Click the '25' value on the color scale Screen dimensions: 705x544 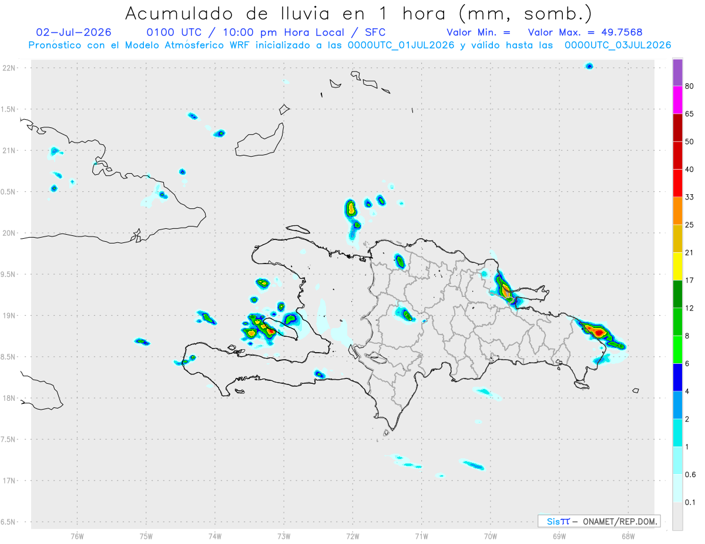[690, 225]
